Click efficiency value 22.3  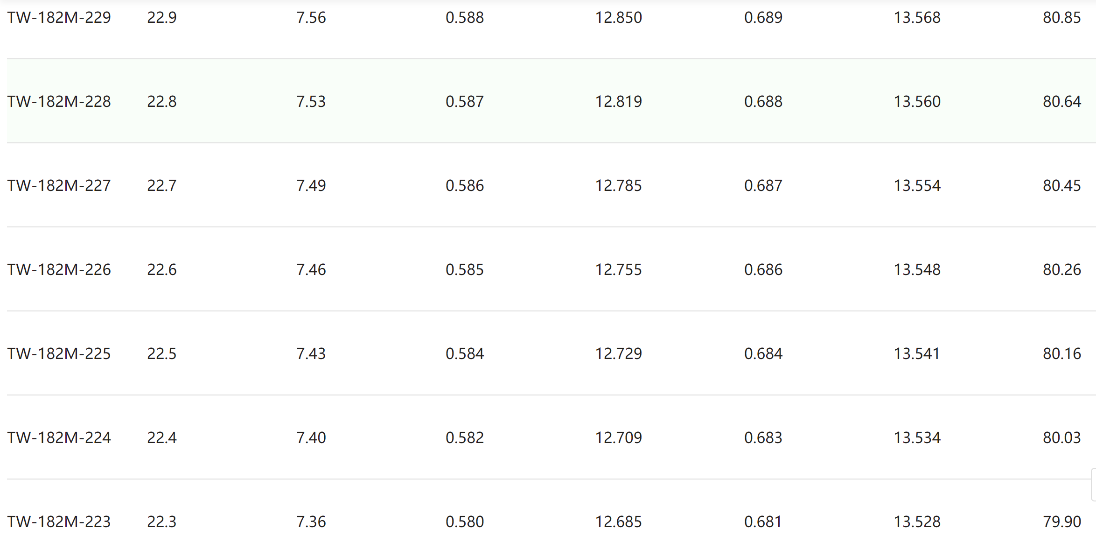tap(162, 522)
